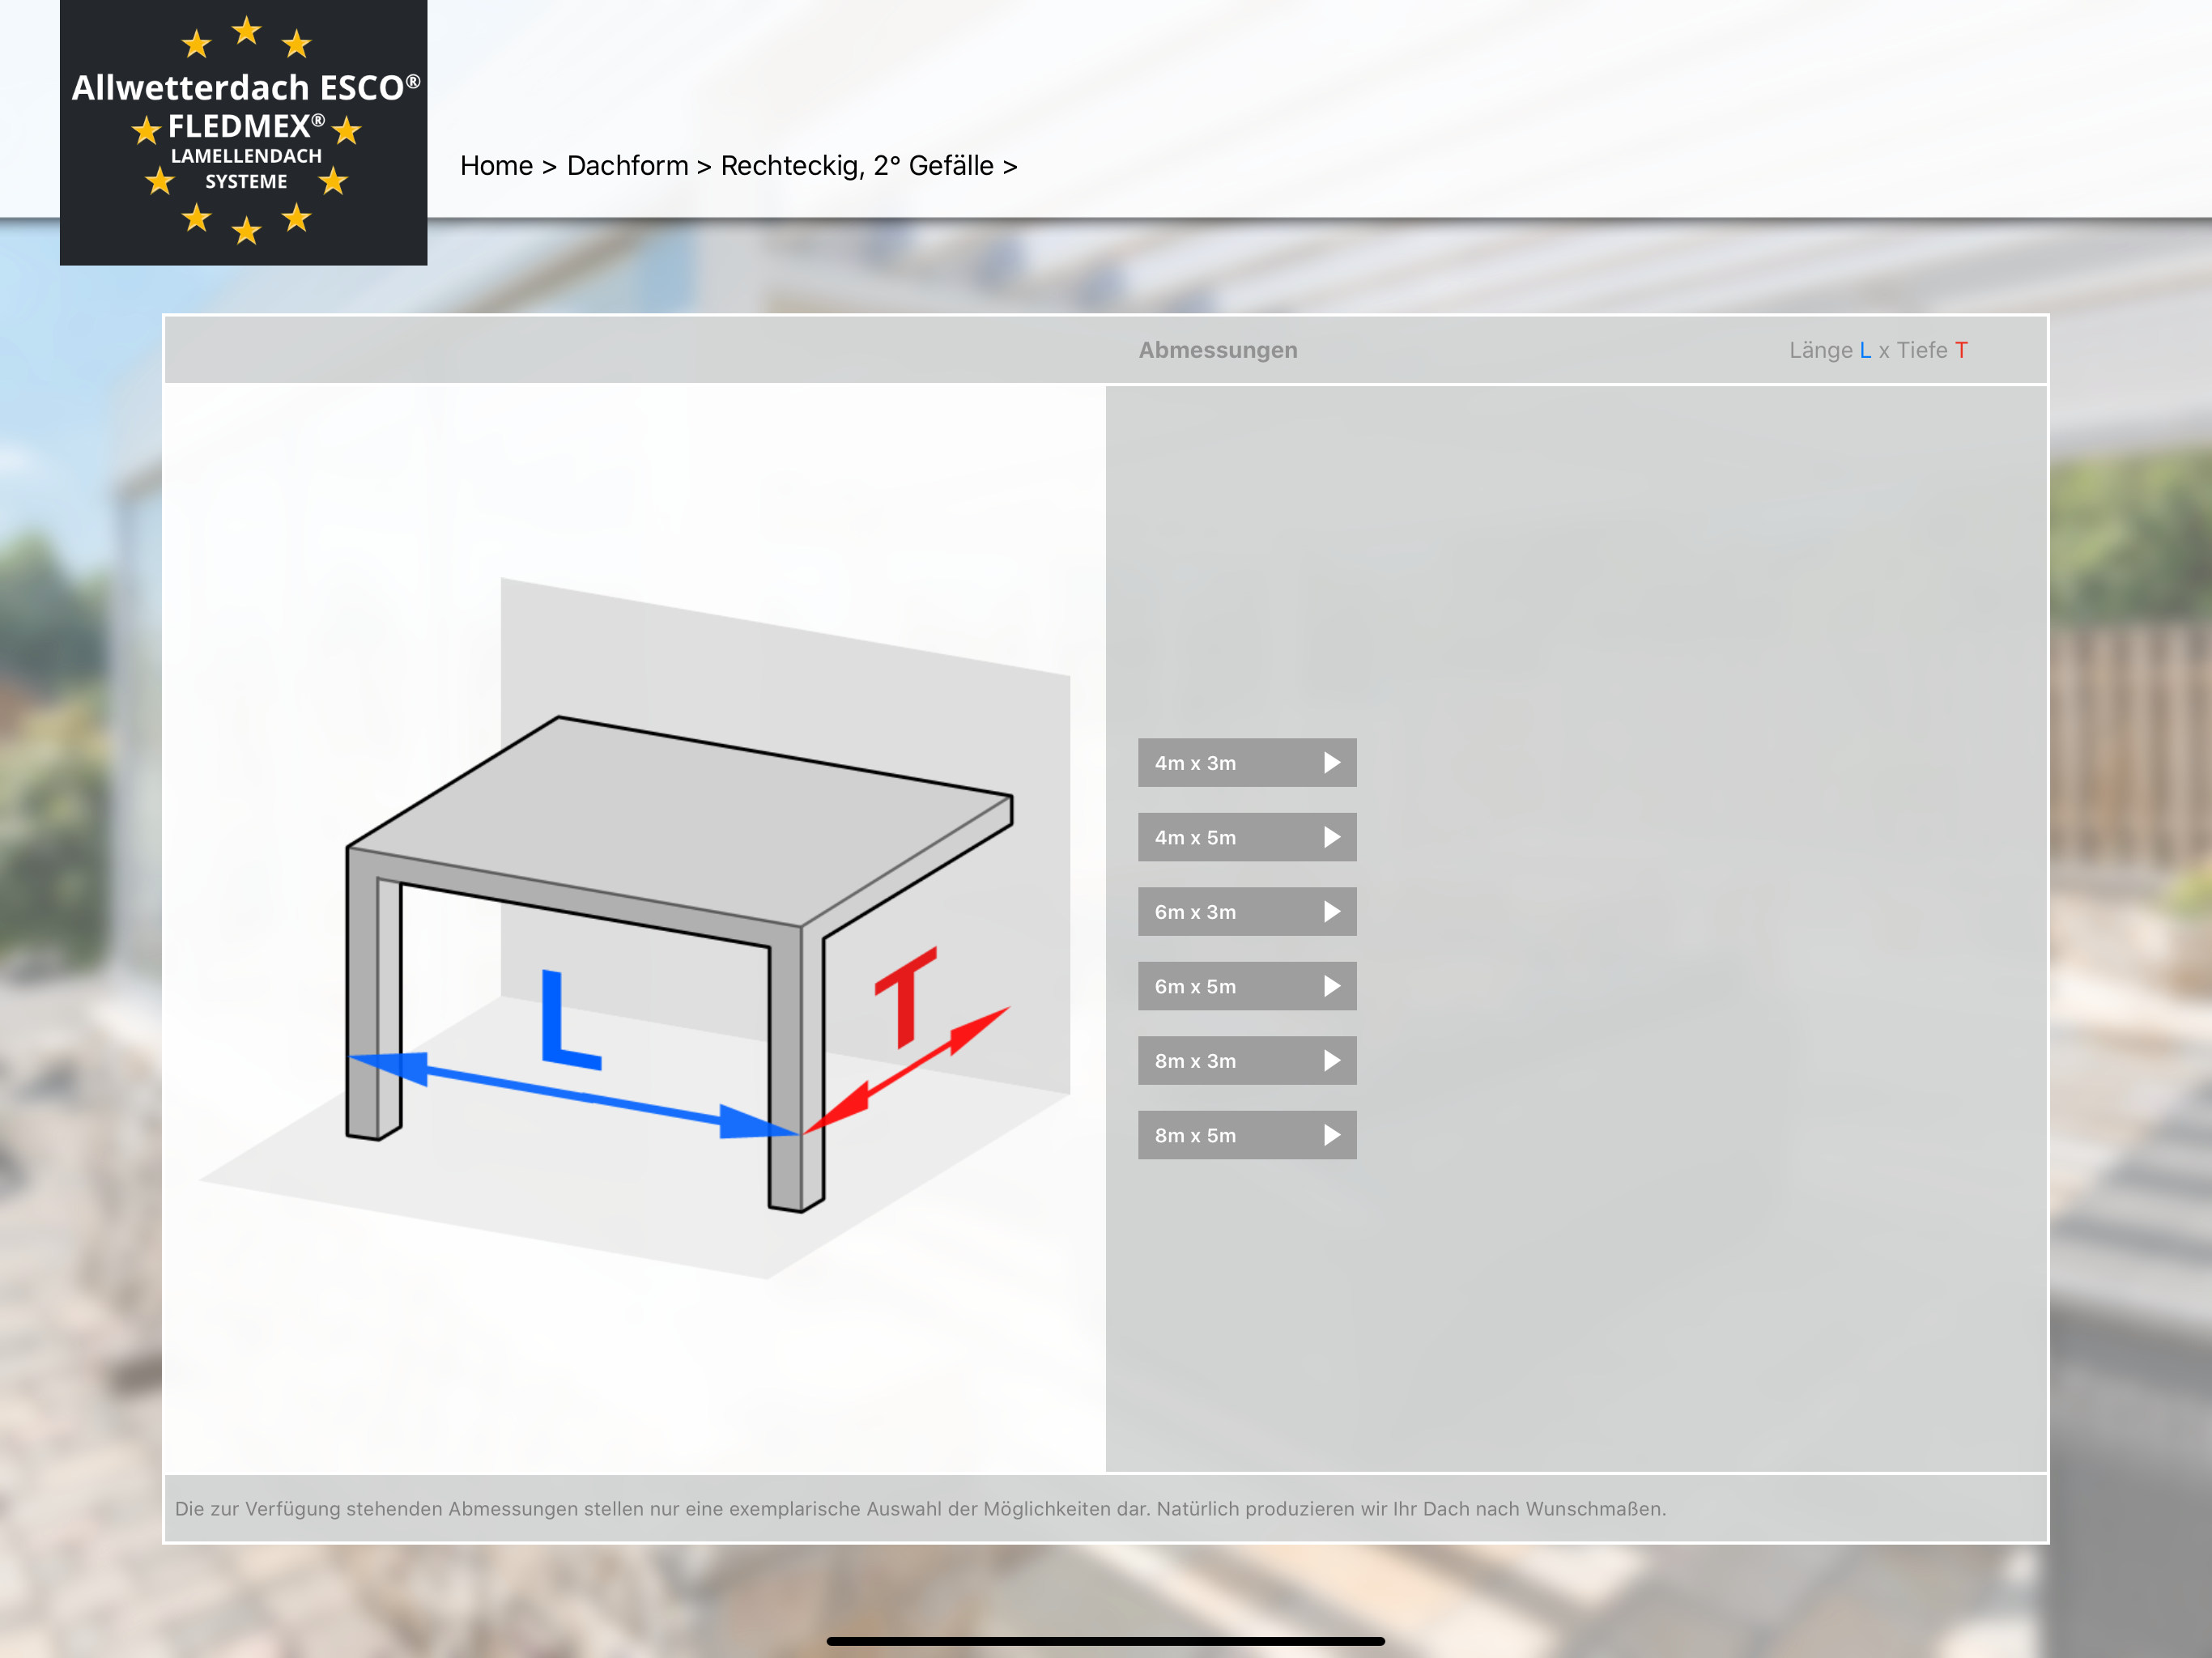The image size is (2212, 1658).
Task: Click the arrow icon beside 8m x 5m
Action: click(x=1332, y=1135)
